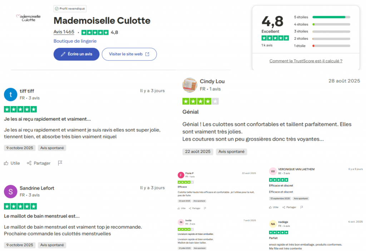Open tiff tiff's blue avatar
This screenshot has width=366, height=251.
click(11, 95)
